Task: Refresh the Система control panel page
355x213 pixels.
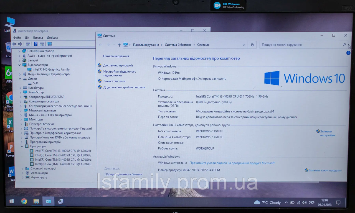Action: [x=252, y=45]
